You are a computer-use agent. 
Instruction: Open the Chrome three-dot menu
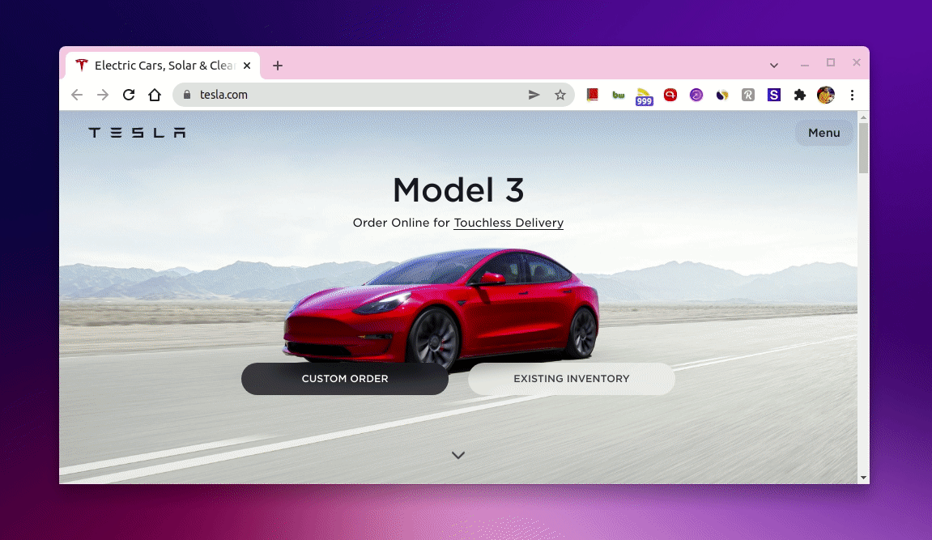(x=852, y=95)
